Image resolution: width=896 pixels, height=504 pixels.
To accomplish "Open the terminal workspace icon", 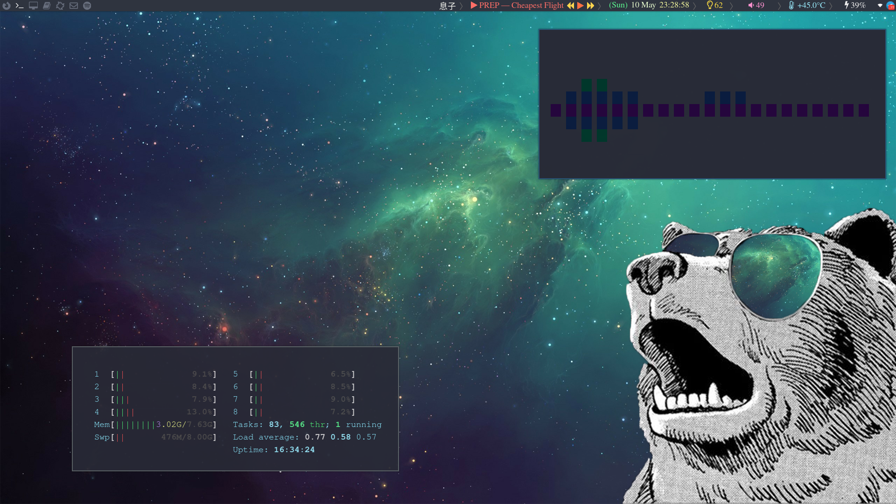I will pyautogui.click(x=20, y=6).
